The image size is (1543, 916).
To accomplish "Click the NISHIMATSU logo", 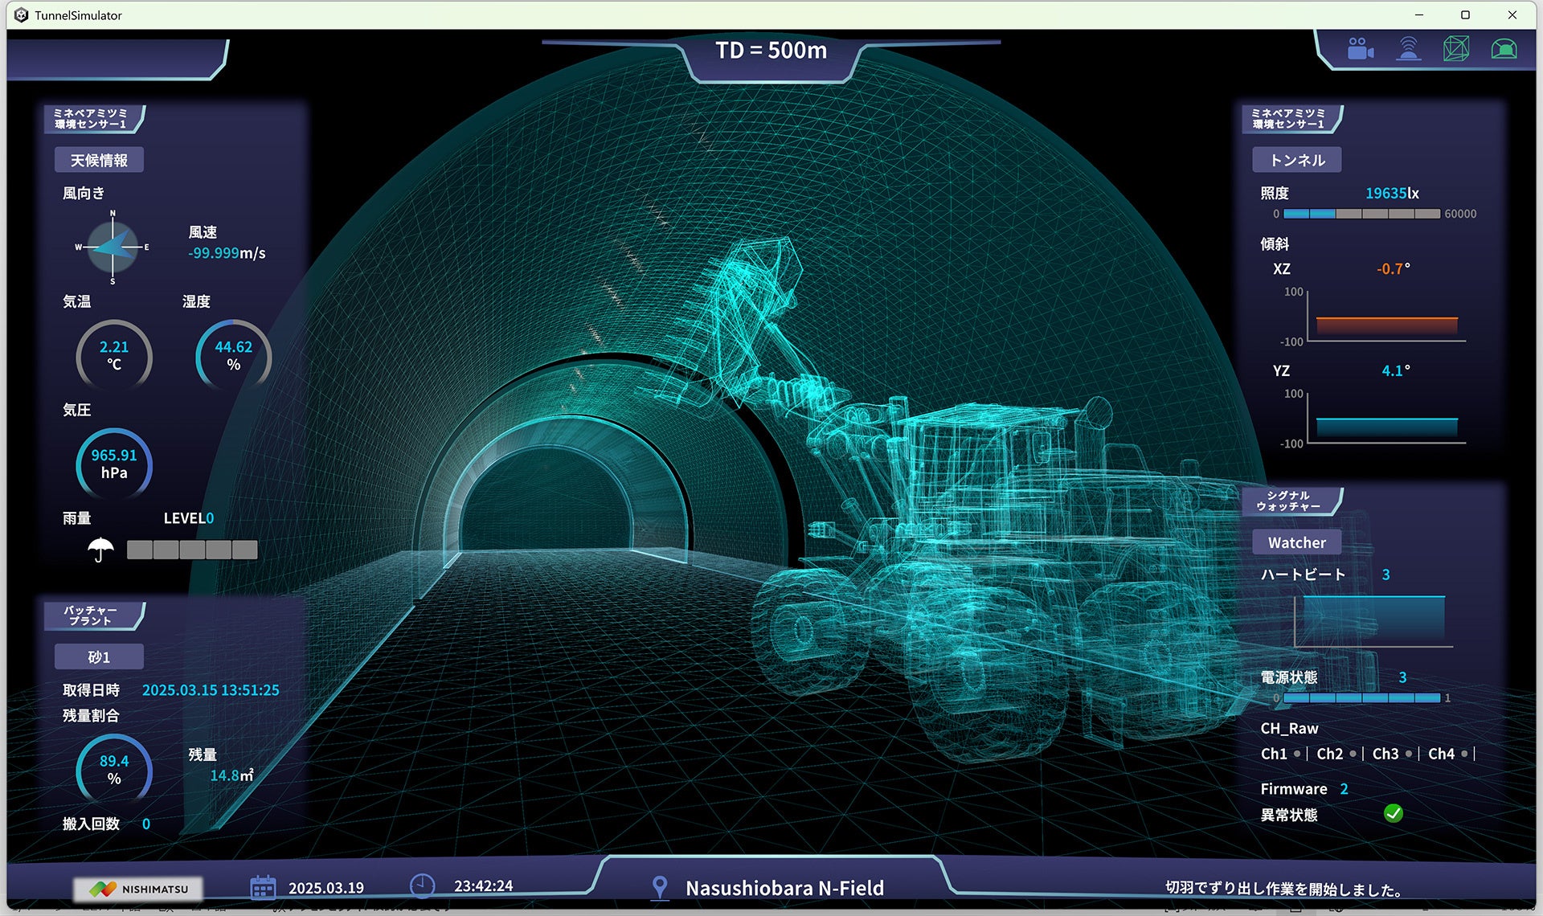I will tap(138, 889).
